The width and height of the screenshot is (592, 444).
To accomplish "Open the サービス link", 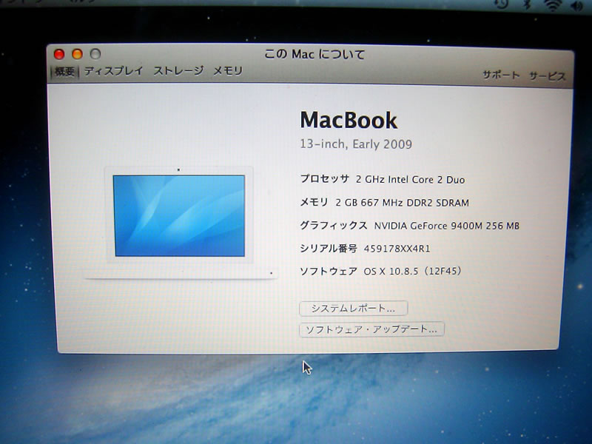I will coord(547,75).
